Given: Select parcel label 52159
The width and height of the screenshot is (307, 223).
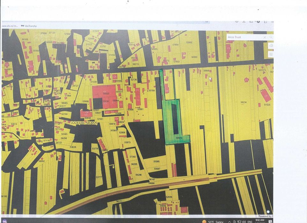Looking at the screenshot, I should coord(64,114).
